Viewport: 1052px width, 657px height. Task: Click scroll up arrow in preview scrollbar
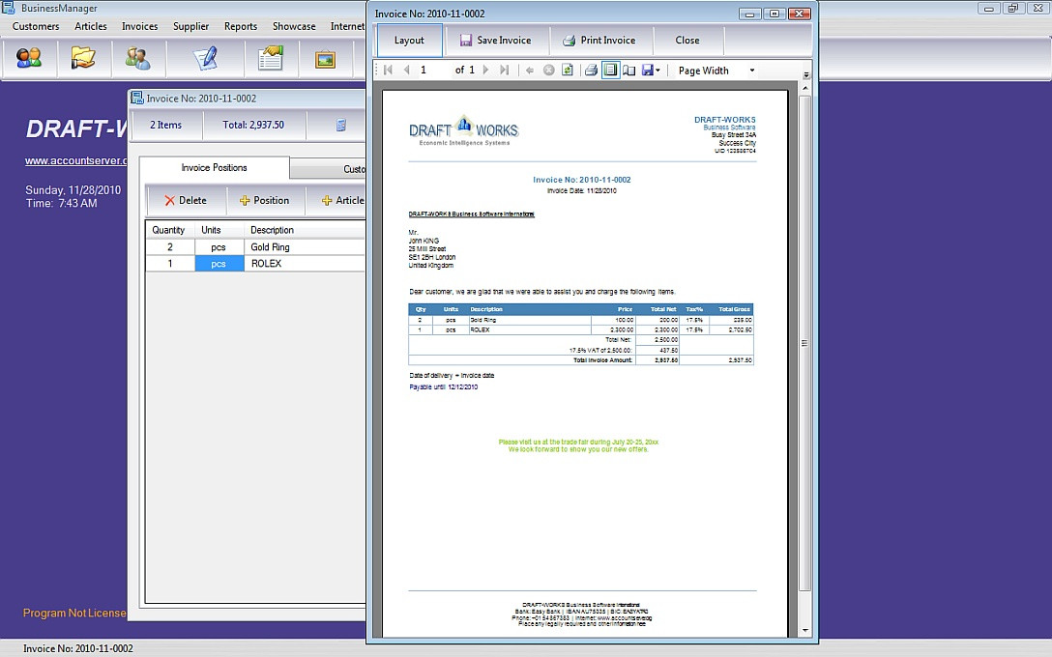point(805,89)
